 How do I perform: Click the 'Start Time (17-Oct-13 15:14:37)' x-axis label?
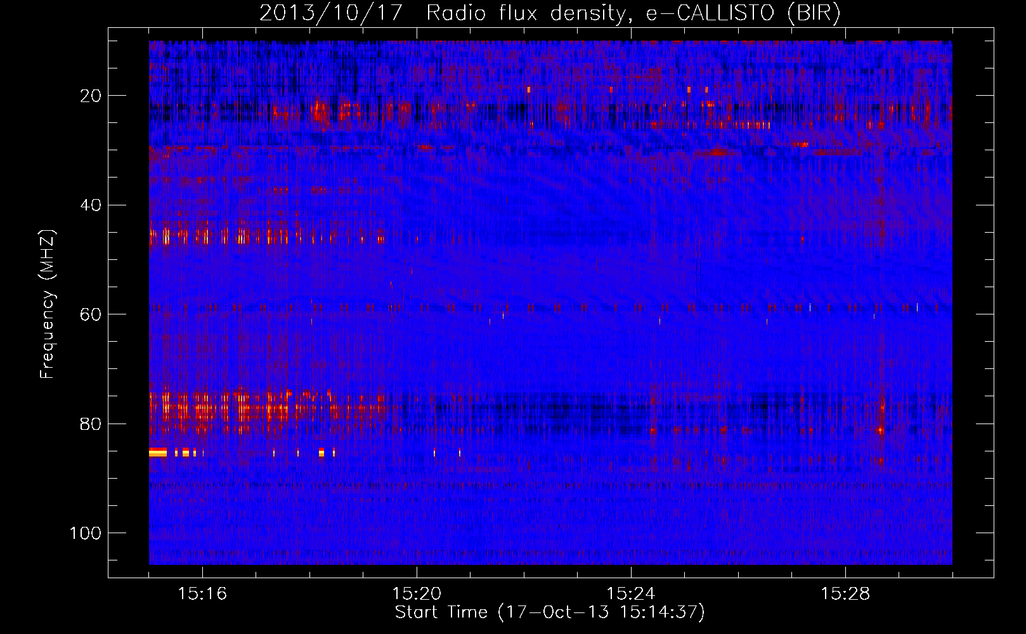550,612
